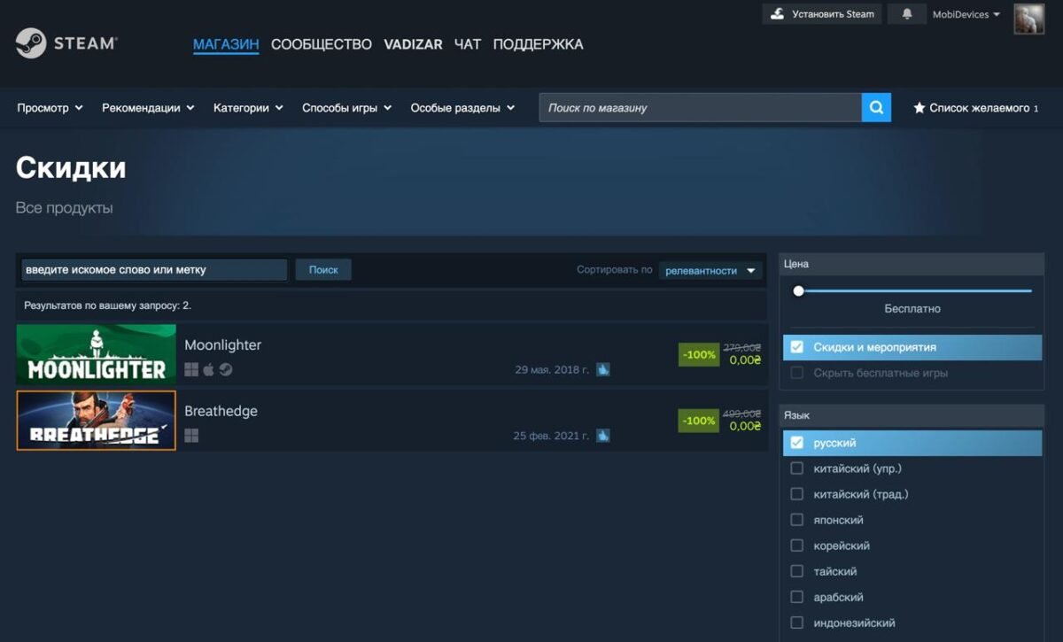Toggle the 'Скрыть бесплатные игры' checkbox

coord(796,373)
